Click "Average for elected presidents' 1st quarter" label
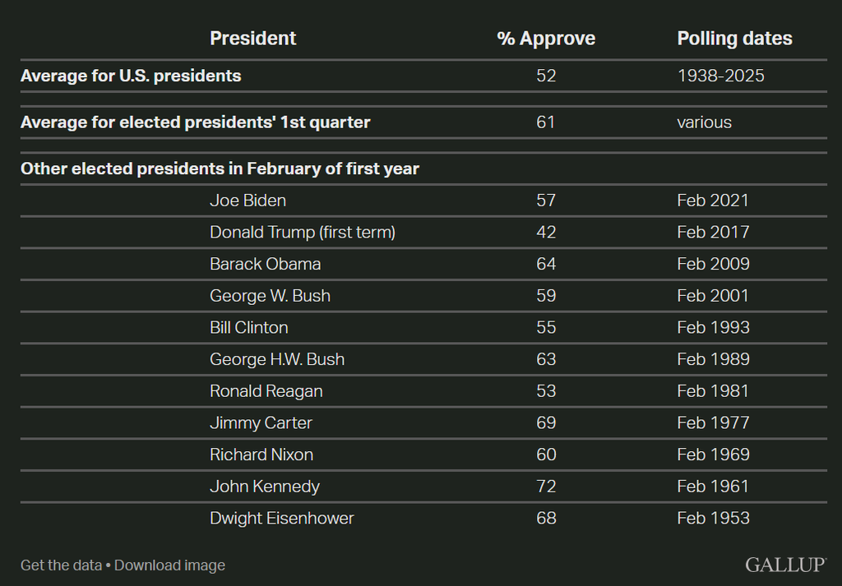Image resolution: width=842 pixels, height=586 pixels. (x=195, y=122)
